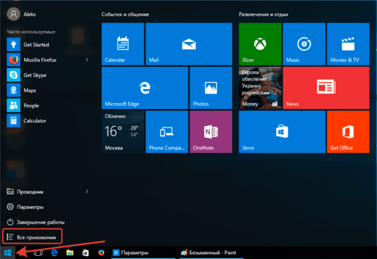Open the Store icon on the taskbar
This screenshot has height=259, width=377.
[x=85, y=253]
